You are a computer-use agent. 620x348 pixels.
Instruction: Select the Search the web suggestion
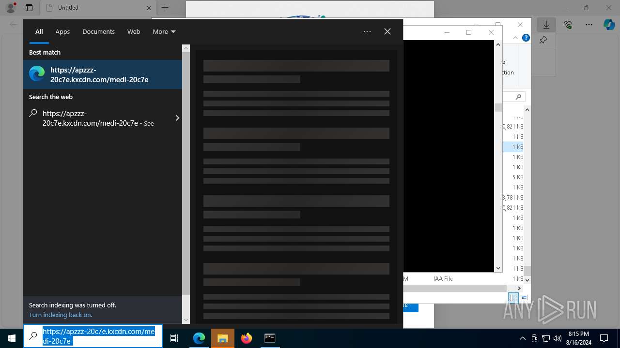click(103, 118)
